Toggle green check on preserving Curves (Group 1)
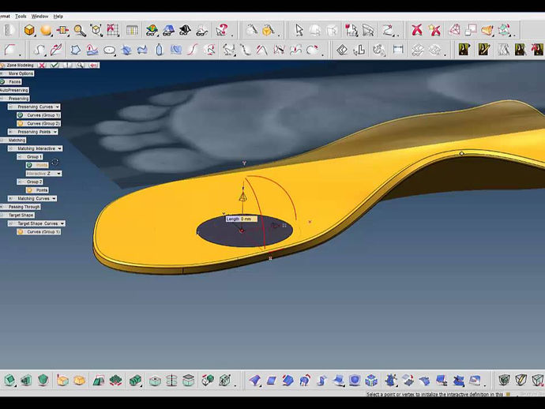The height and width of the screenshot is (409, 545). click(x=21, y=115)
